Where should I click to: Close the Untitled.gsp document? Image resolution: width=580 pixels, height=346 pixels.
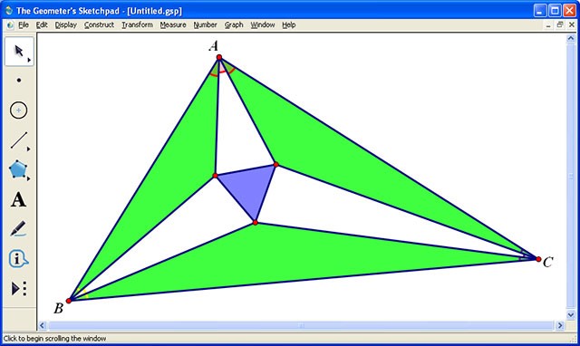click(572, 25)
